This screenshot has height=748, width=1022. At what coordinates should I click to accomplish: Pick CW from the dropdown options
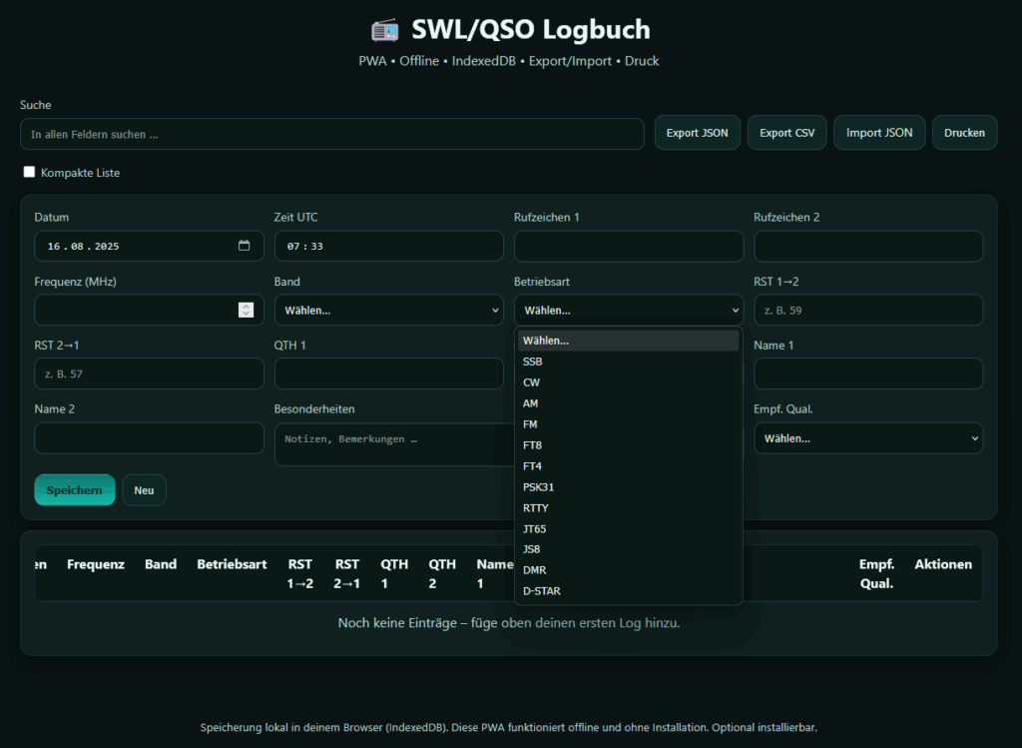(532, 382)
